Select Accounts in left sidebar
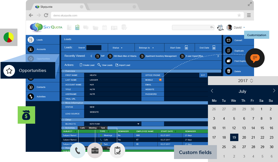The image size is (278, 162). pyautogui.click(x=41, y=49)
